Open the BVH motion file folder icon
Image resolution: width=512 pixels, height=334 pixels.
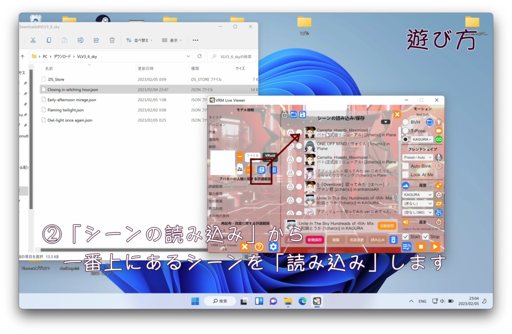point(429,122)
